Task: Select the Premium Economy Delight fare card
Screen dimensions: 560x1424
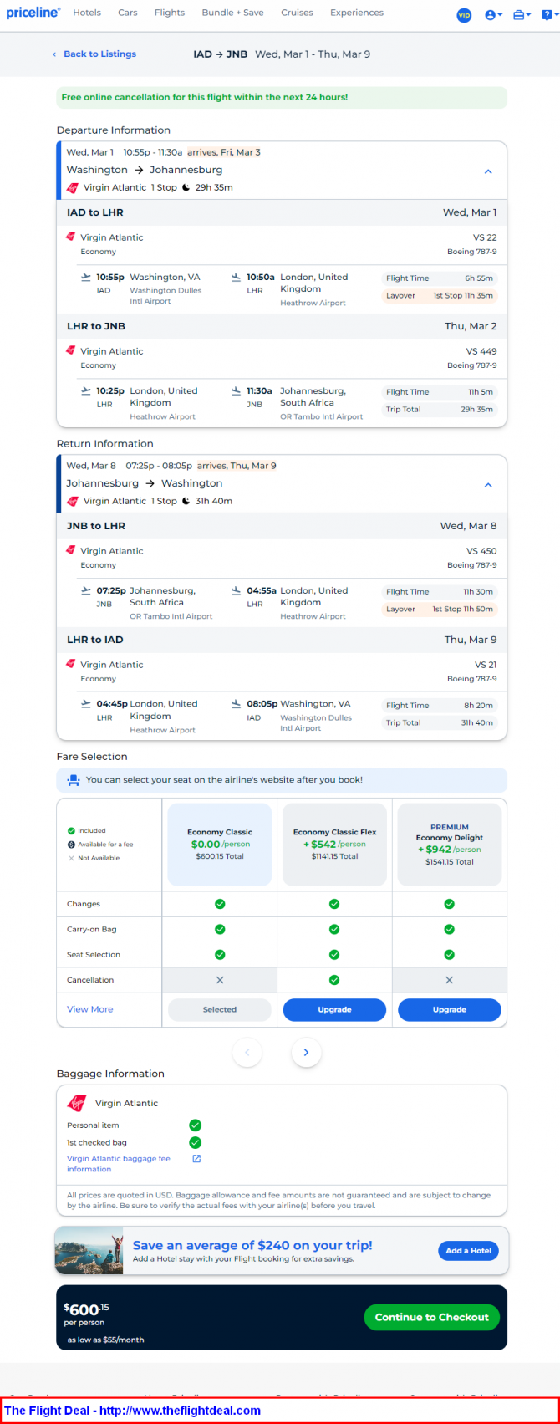Action: [x=450, y=845]
